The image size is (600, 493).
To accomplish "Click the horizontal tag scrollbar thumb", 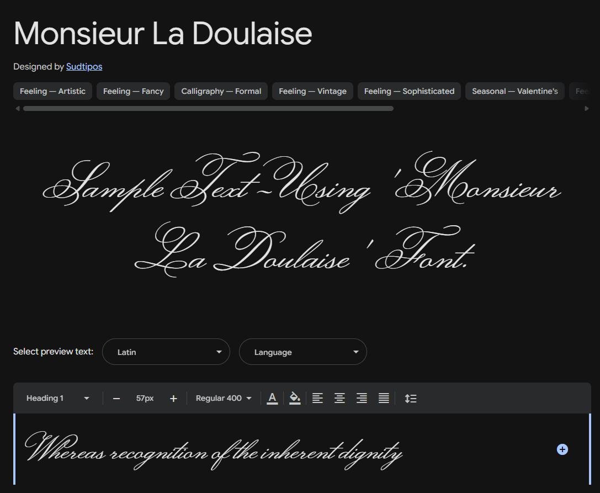I will point(208,109).
